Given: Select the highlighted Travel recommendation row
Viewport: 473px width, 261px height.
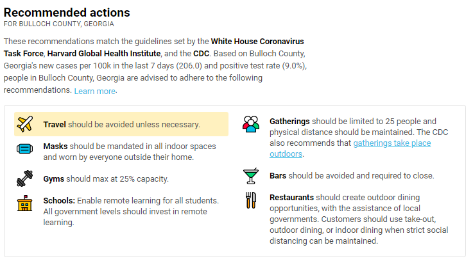Looking at the screenshot, I should 121,124.
